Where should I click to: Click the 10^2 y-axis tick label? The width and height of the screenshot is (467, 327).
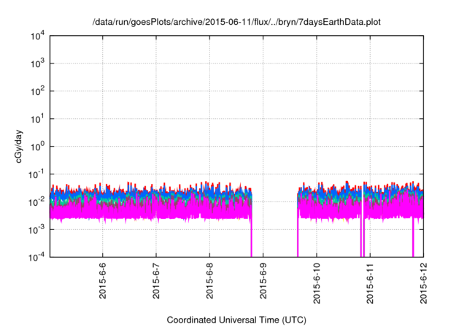tap(38, 91)
